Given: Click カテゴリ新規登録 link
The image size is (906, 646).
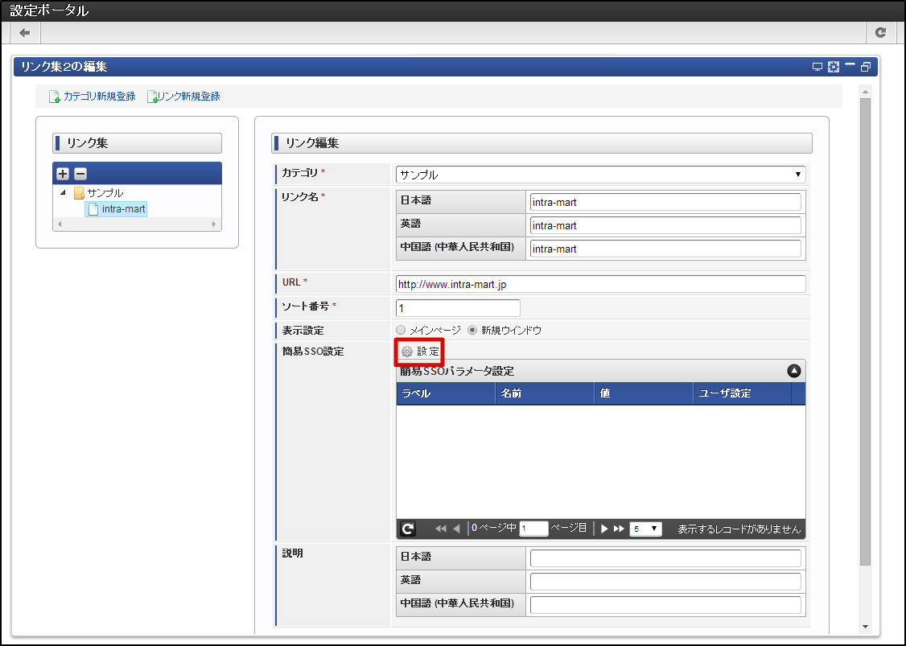Looking at the screenshot, I should click(x=93, y=97).
